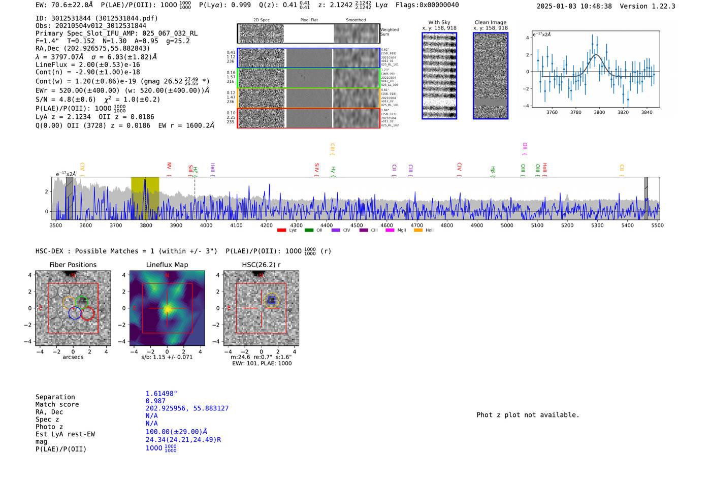Select the HSC(26.2) r cutout image
This screenshot has width=711, height=484.
(261, 308)
